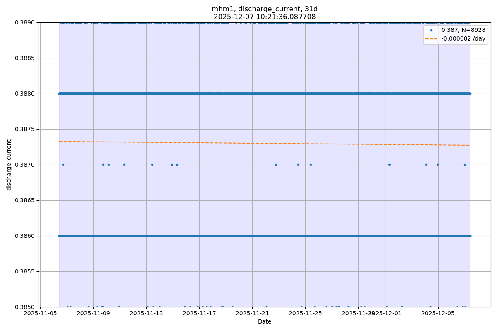
Task: Click the x-axis tick label "2025-11-09"
Action: pos(93,314)
